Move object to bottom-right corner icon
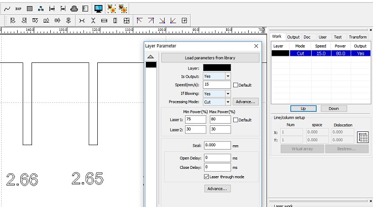This screenshot has width=373, height=207. coord(162,20)
